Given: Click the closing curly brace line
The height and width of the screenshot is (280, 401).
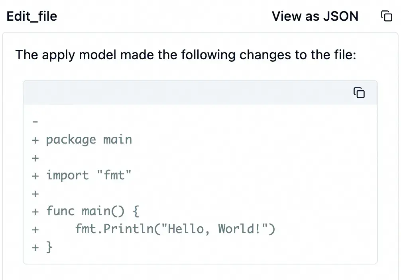Looking at the screenshot, I should 49,247.
